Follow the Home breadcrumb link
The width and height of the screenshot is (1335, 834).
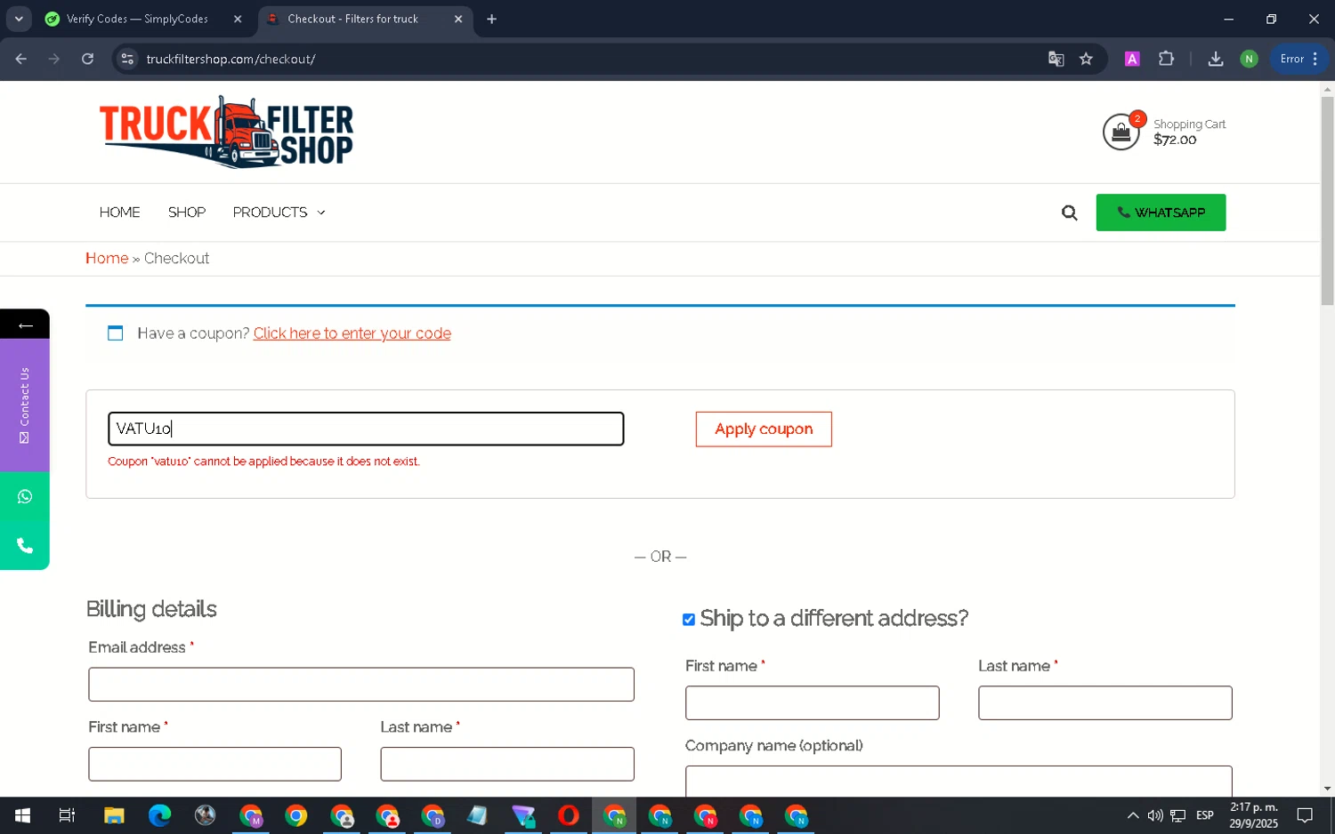(x=107, y=258)
